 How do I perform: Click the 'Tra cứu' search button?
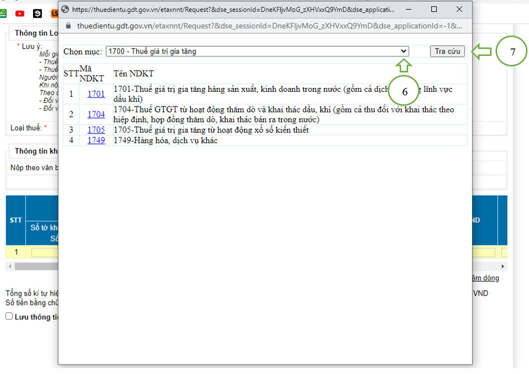(x=448, y=51)
